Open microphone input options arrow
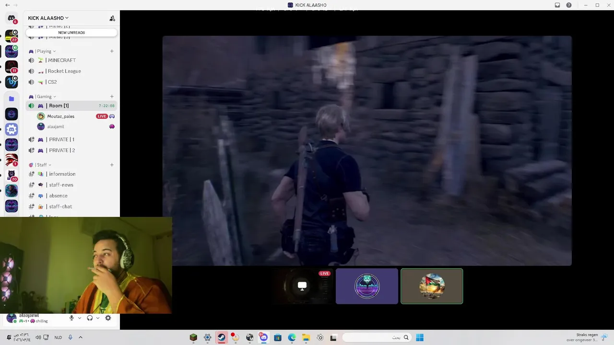614x345 pixels. [79, 318]
